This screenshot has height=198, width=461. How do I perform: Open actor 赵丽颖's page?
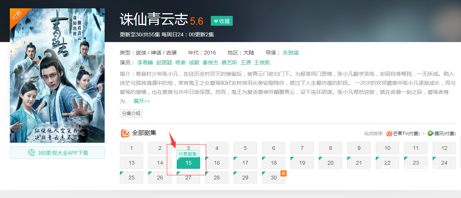pos(165,62)
